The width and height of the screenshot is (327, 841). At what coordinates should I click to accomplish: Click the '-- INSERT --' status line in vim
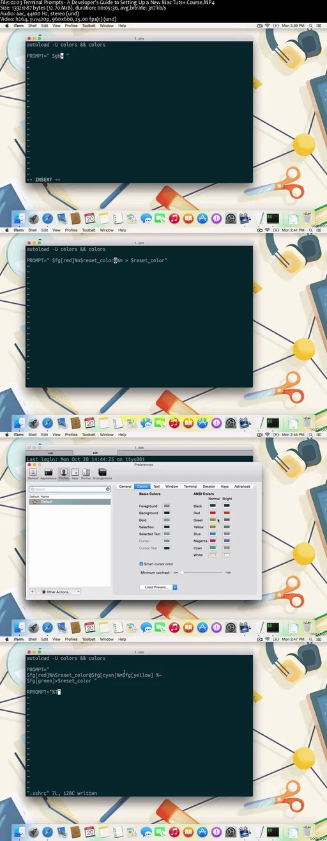pos(43,180)
